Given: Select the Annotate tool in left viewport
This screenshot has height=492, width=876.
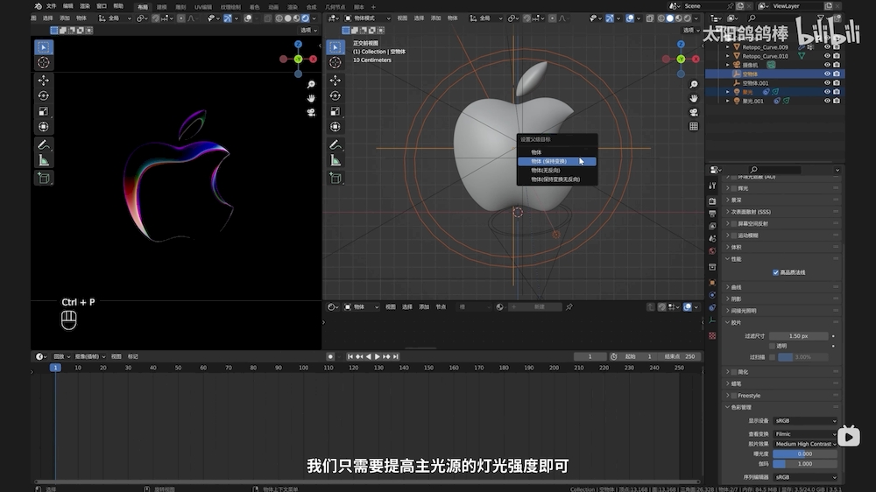Looking at the screenshot, I should pos(44,145).
